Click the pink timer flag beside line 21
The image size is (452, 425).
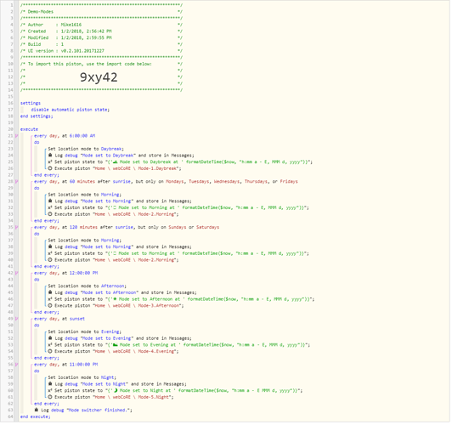pos(17,136)
